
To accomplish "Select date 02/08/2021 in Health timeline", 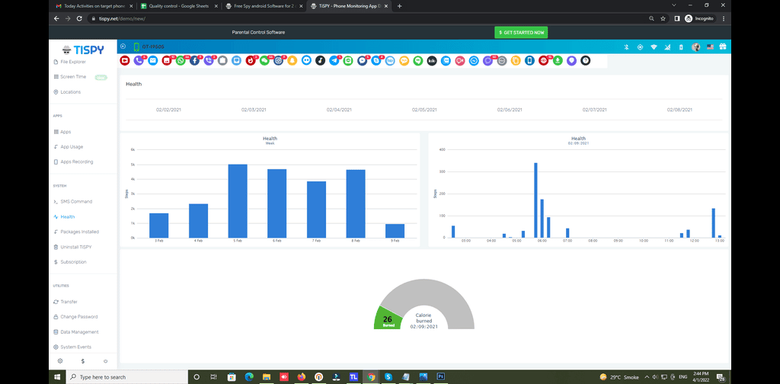I will [680, 110].
